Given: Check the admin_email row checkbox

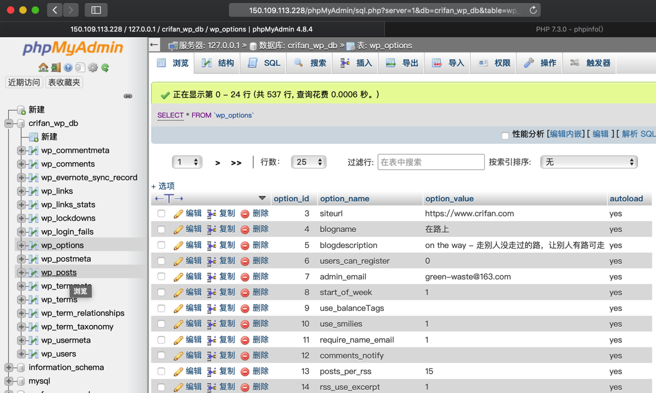Looking at the screenshot, I should tap(161, 276).
